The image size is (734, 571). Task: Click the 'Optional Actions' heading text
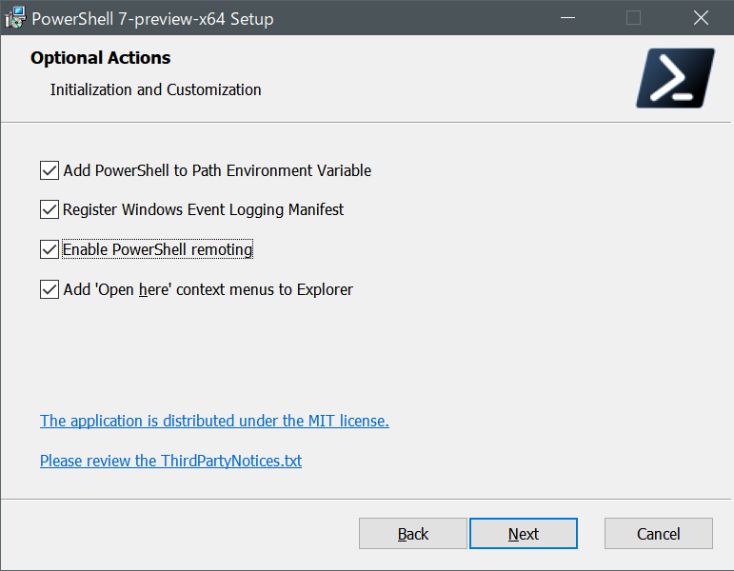coord(101,58)
